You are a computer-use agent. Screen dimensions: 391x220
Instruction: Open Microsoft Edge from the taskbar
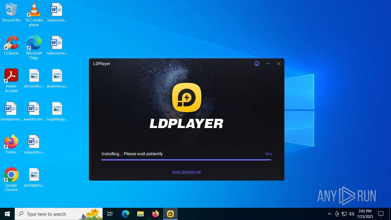click(x=126, y=214)
